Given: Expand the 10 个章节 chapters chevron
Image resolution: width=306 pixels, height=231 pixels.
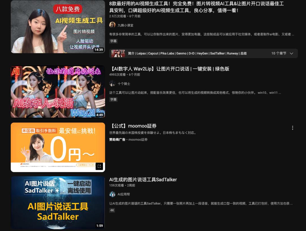Looking at the screenshot, I should click(x=291, y=54).
